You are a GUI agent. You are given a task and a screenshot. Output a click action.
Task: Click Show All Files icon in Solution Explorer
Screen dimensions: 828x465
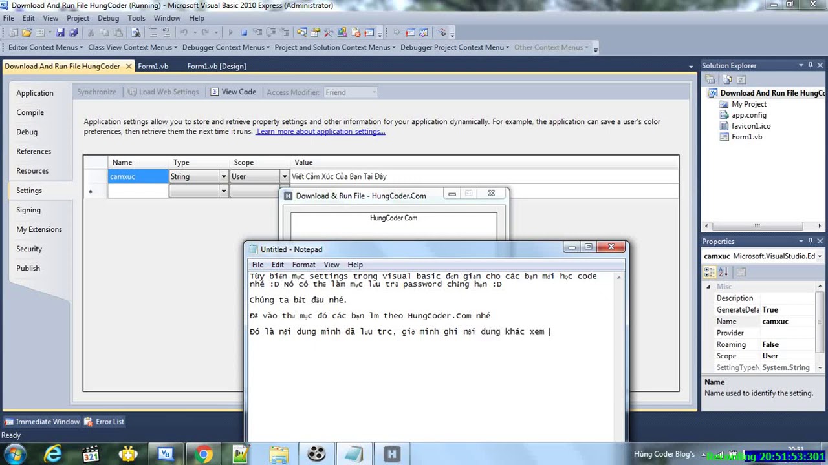coord(728,79)
